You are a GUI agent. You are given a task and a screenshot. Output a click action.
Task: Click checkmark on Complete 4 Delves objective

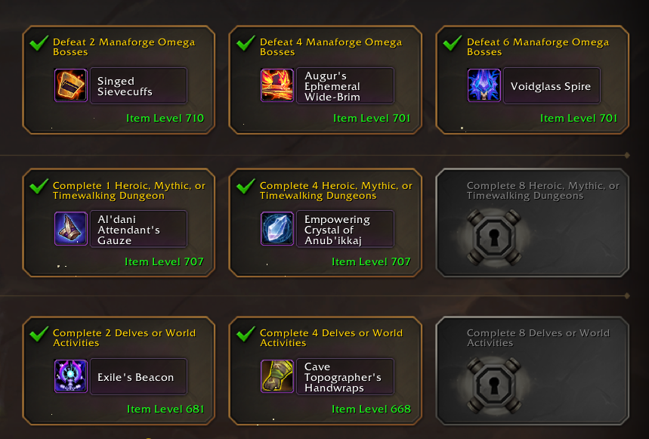[246, 334]
